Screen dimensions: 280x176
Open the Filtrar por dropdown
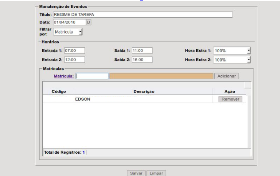click(68, 32)
